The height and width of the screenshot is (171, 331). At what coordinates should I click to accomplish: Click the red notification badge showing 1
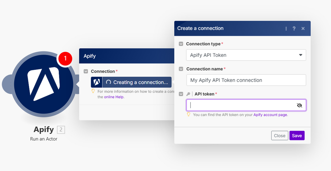[x=65, y=58]
